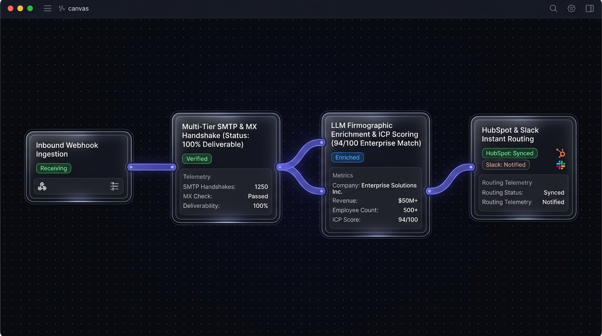Click the Metrics heading in LLM node

(343, 175)
